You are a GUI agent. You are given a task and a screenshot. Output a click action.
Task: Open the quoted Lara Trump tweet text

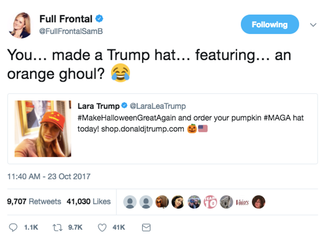coord(190,123)
